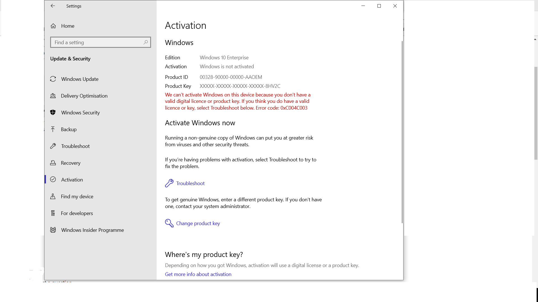Click the Activation page title
538x302 pixels.
[x=185, y=25]
